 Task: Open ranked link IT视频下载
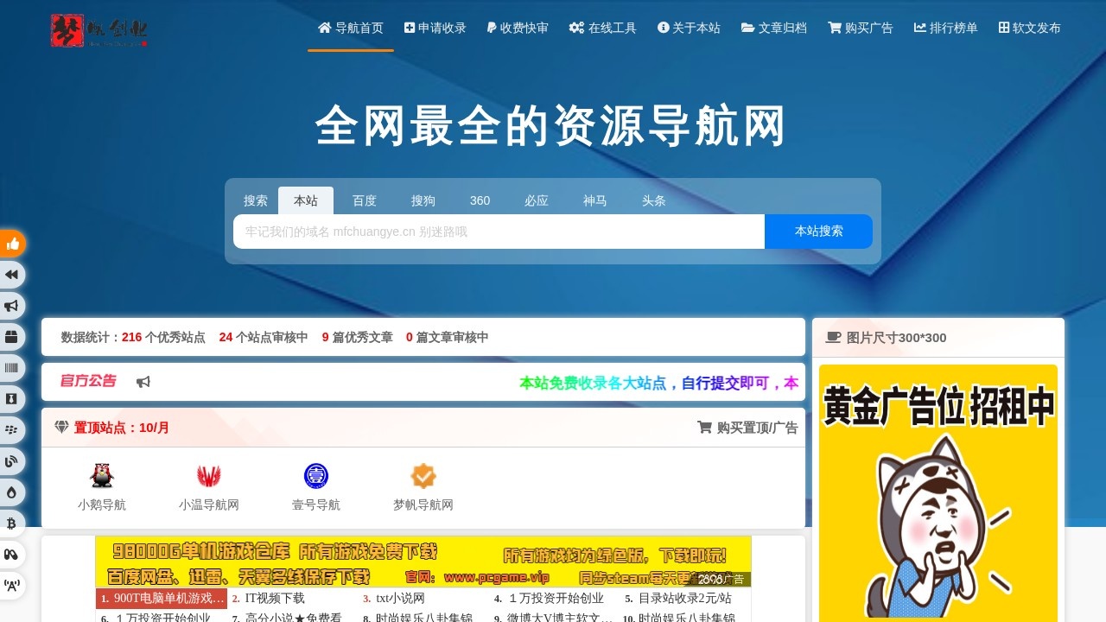(x=275, y=598)
